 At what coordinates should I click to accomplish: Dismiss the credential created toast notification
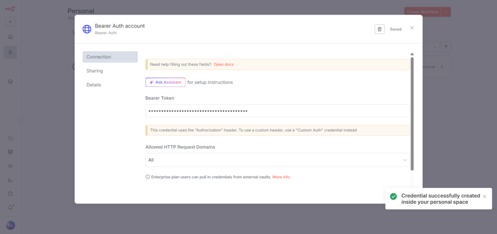click(x=484, y=196)
